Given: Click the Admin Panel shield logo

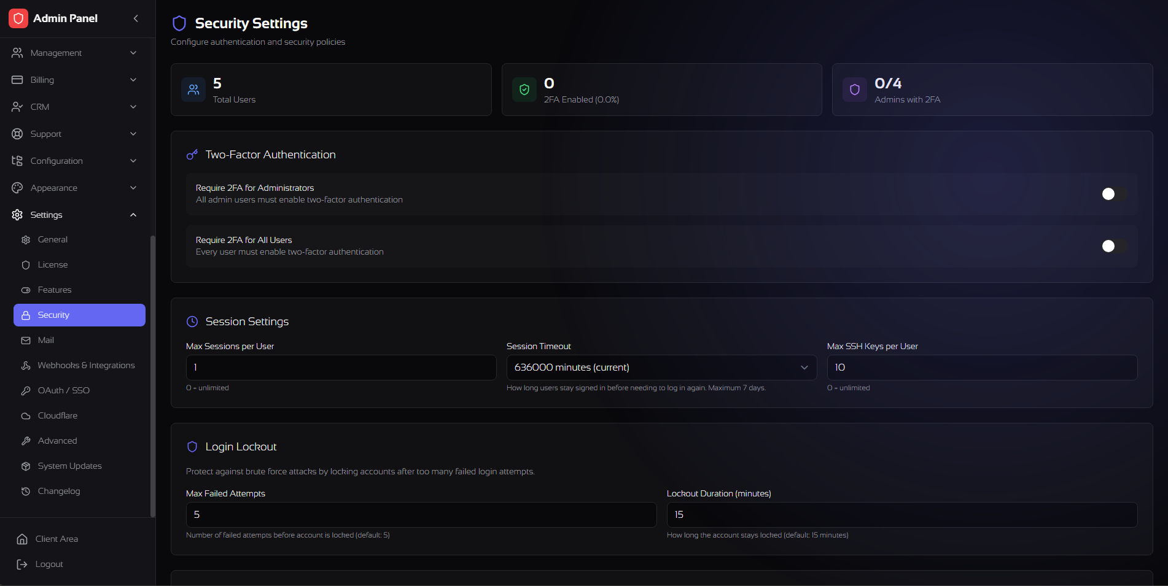Looking at the screenshot, I should pos(18,18).
